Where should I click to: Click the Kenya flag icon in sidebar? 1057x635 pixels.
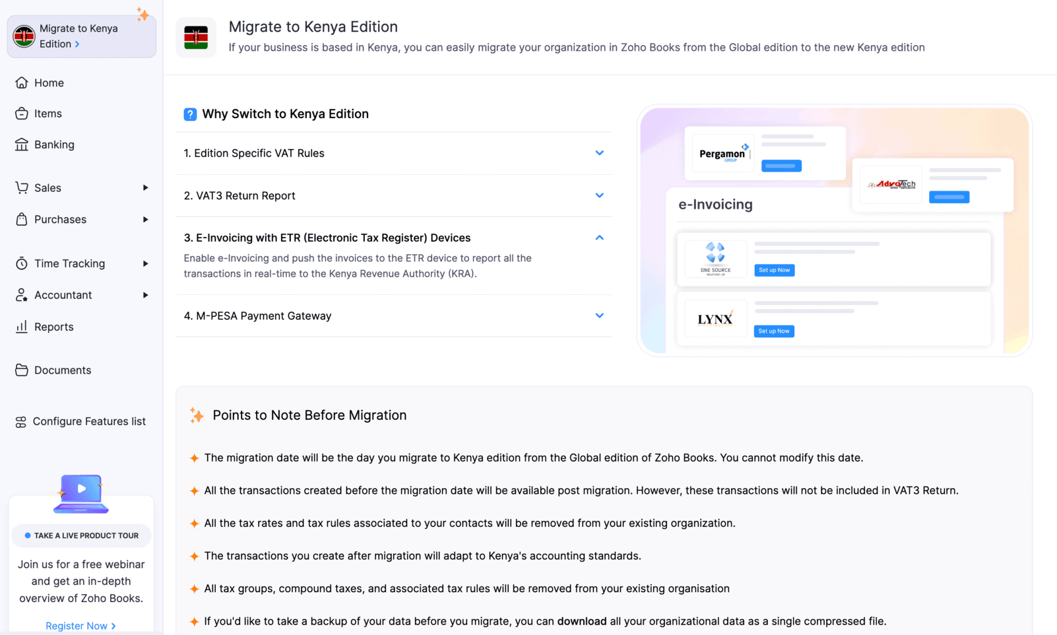click(24, 36)
